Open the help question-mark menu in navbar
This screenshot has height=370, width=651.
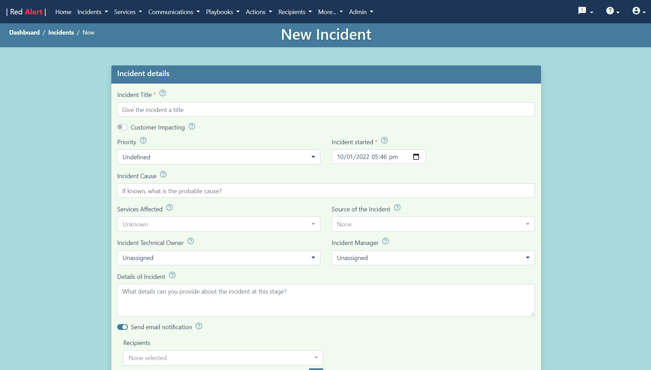click(610, 11)
